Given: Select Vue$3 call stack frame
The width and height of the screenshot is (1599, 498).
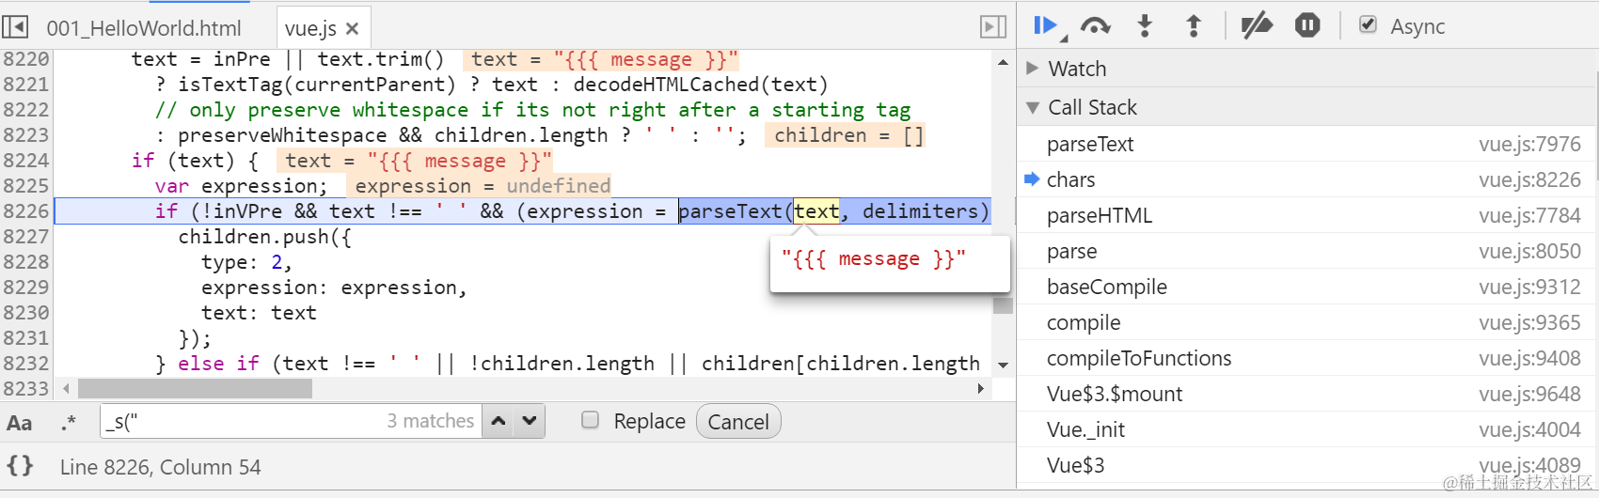Looking at the screenshot, I should (1307, 465).
